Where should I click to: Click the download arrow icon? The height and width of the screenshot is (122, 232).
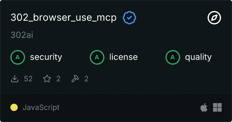(15, 79)
